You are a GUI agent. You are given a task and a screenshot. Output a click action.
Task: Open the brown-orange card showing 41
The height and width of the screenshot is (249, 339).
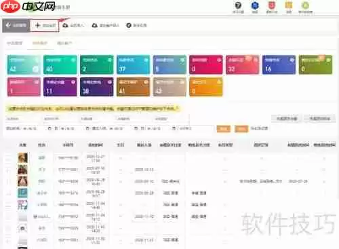pos(134,87)
